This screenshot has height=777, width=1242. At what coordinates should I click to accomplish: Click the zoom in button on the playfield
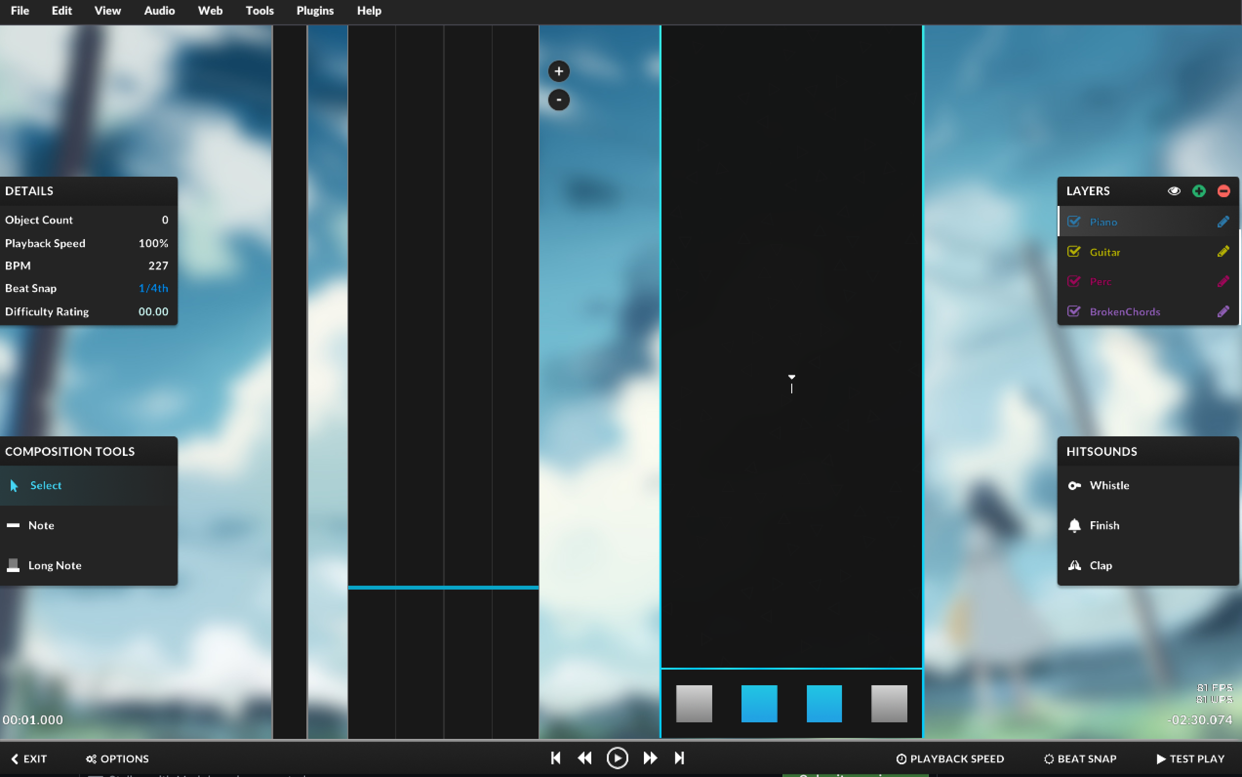(559, 71)
